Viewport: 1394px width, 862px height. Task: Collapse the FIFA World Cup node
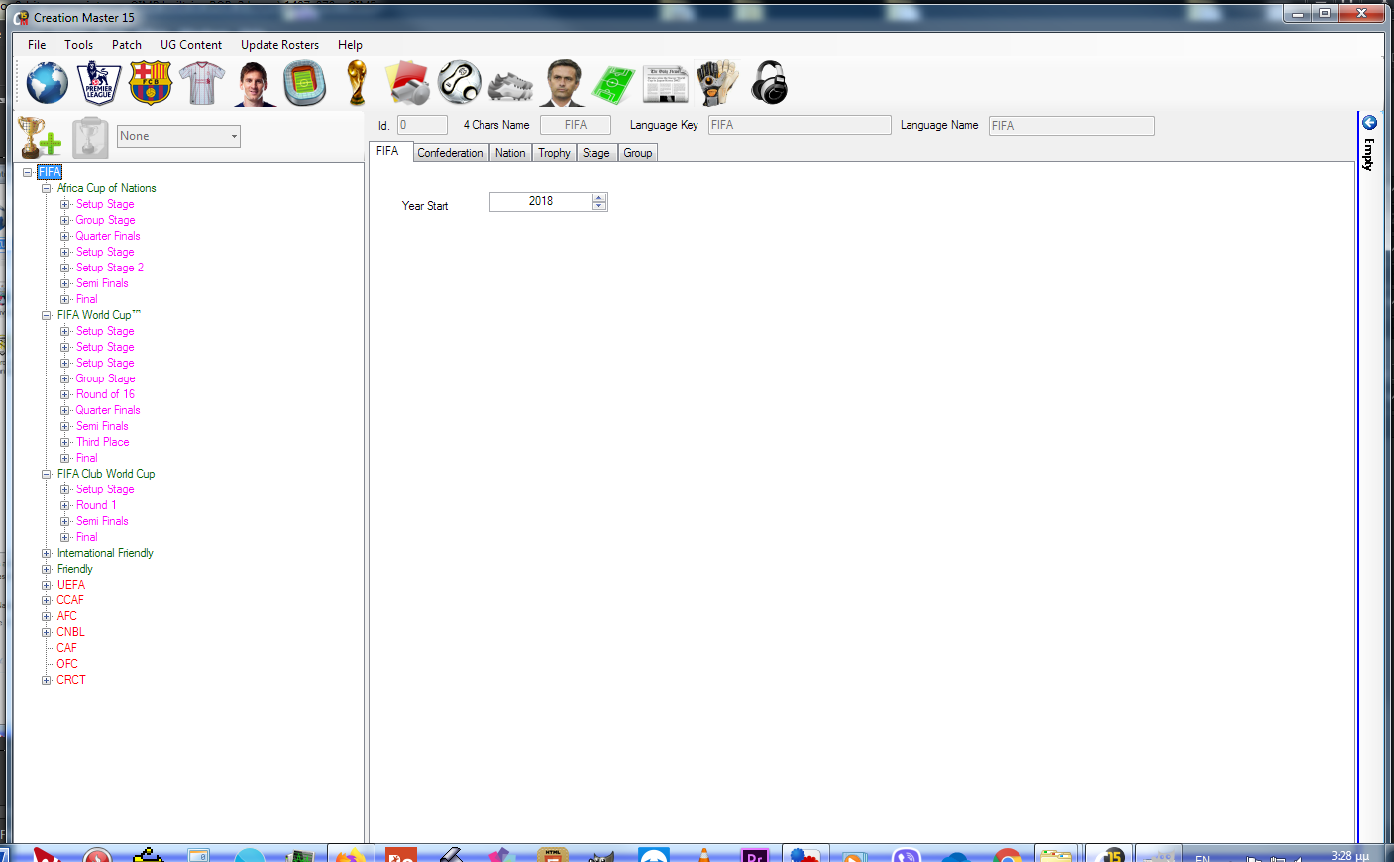click(46, 315)
